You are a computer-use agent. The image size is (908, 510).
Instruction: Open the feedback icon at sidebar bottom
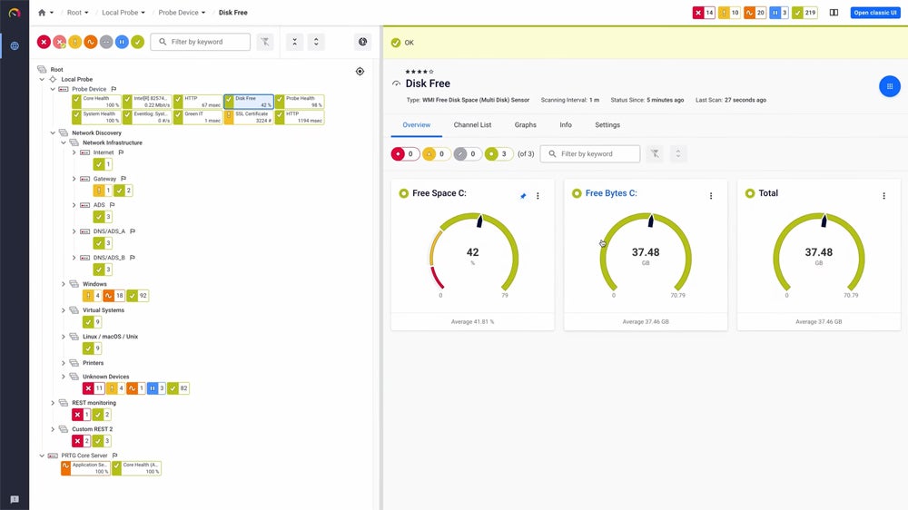coord(15,500)
